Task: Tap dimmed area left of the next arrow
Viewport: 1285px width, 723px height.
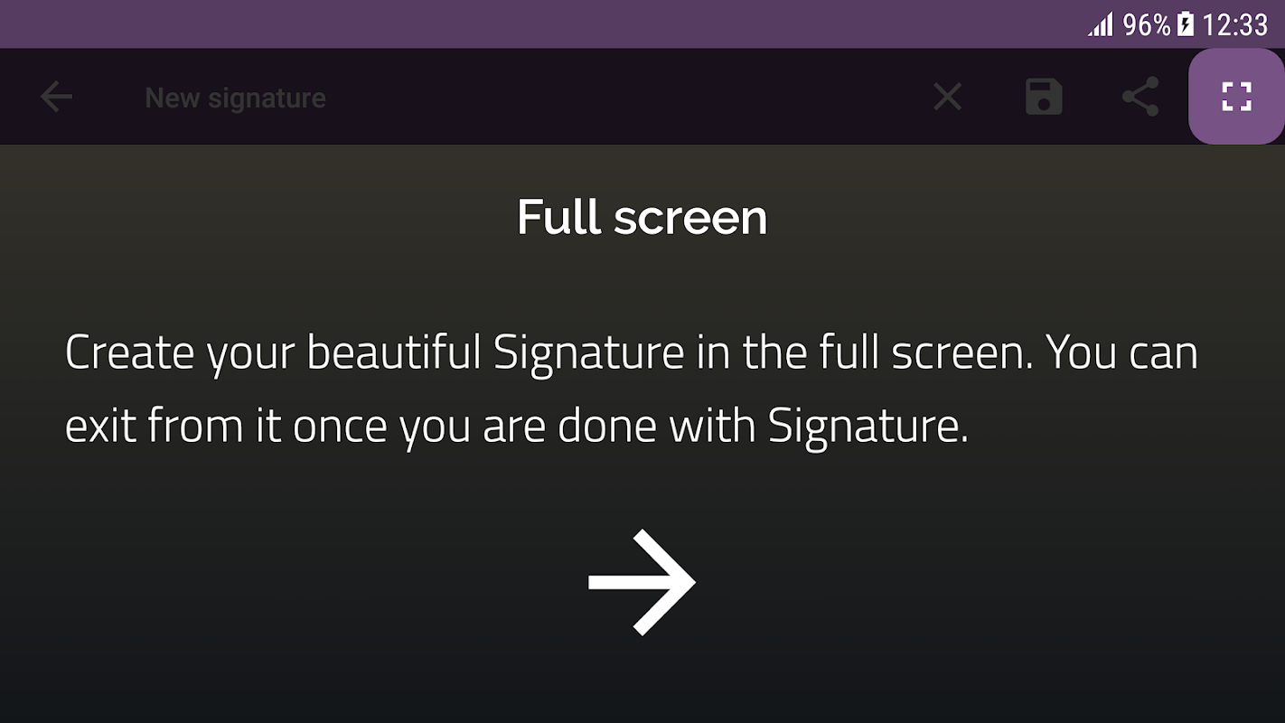Action: pyautogui.click(x=316, y=583)
